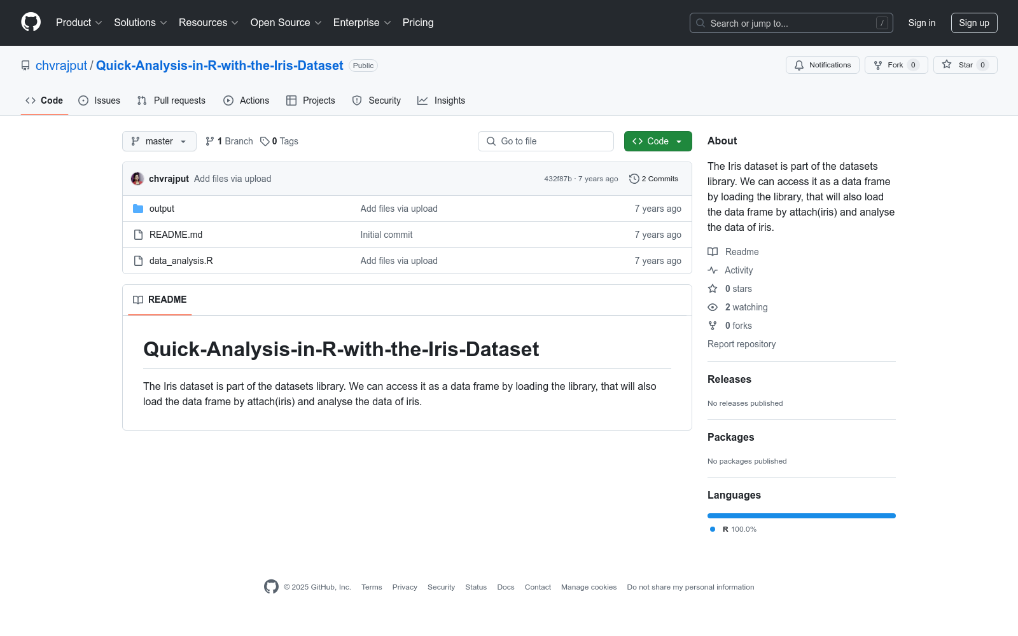Click the Search or jump to field
The width and height of the screenshot is (1018, 636).
click(x=791, y=23)
